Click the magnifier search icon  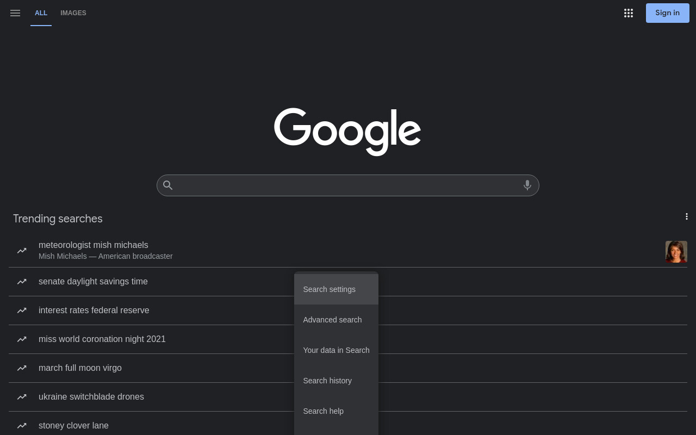pos(168,185)
